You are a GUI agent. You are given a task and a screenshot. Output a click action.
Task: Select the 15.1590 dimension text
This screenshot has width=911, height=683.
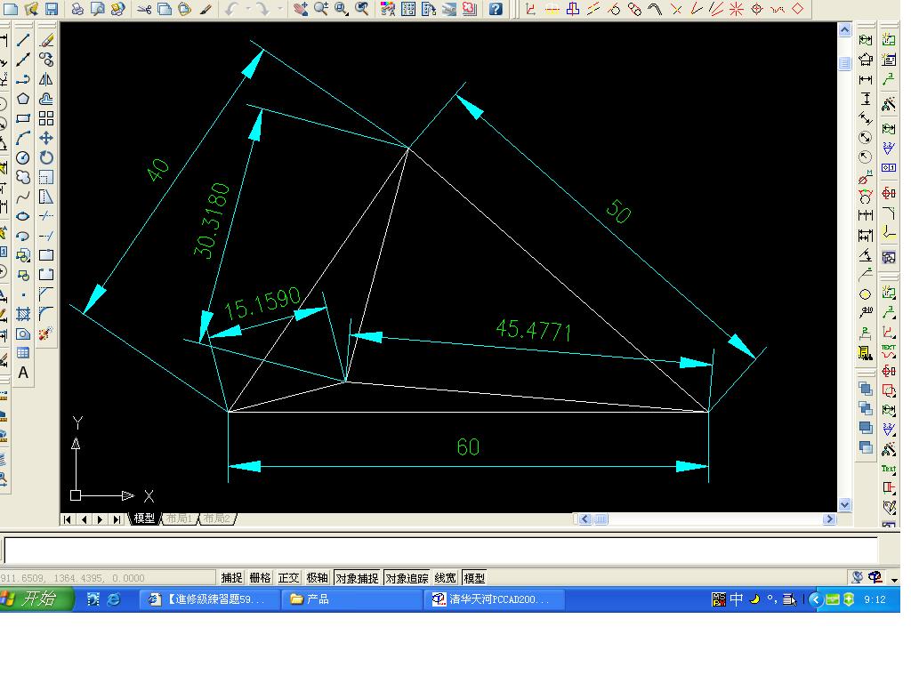coord(262,304)
